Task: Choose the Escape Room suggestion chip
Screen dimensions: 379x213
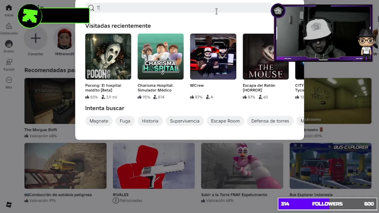Action: pos(225,121)
